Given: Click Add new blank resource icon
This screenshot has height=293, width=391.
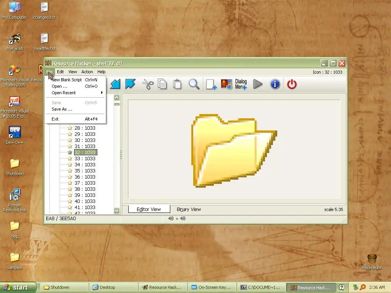Looking at the screenshot, I should pos(211,84).
